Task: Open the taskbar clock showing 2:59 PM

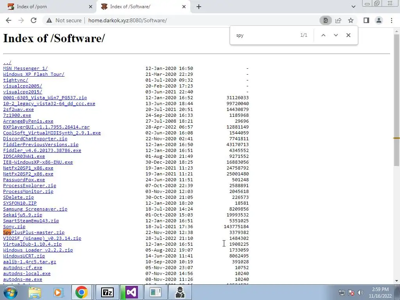Action: 380,293
